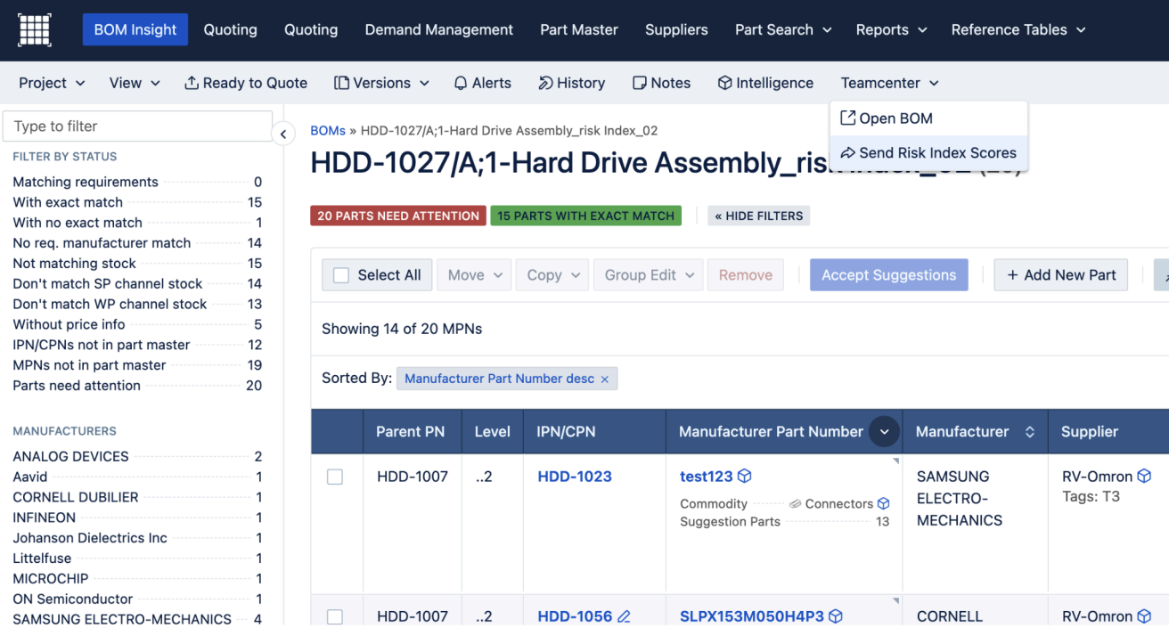1169x636 pixels.
Task: Open the Group Edit dropdown
Action: (649, 275)
